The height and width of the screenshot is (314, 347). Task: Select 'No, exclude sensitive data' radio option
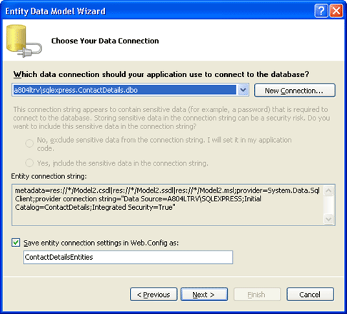coord(29,143)
